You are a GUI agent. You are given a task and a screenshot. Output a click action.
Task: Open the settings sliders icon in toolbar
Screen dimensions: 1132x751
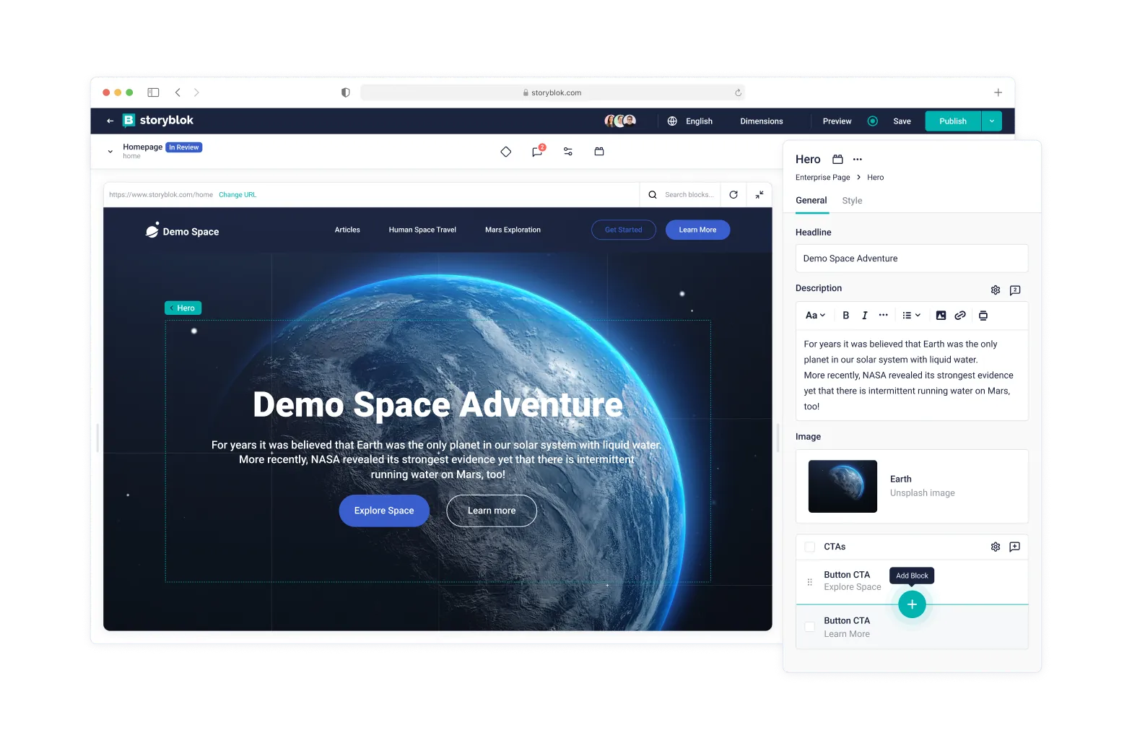coord(568,152)
